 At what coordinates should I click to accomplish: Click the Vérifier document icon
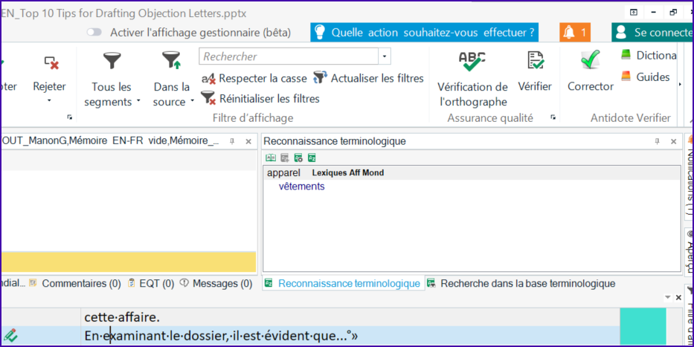tap(536, 61)
